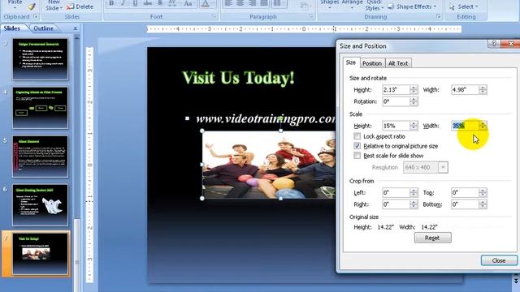Image resolution: width=520 pixels, height=292 pixels.
Task: Open the Arrange dropdown
Action: (352, 4)
